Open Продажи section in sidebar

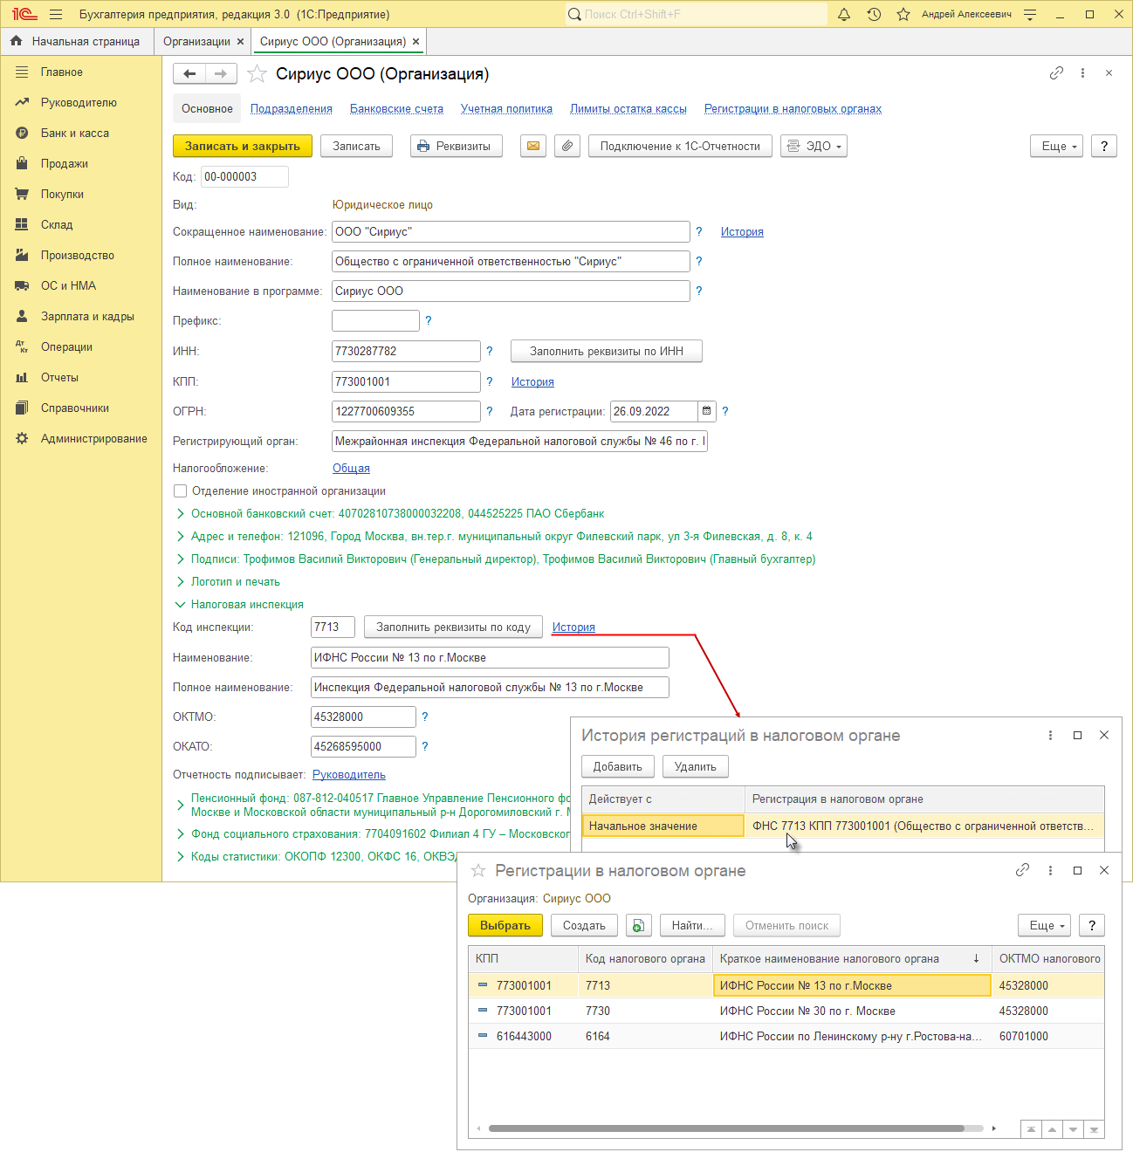65,164
